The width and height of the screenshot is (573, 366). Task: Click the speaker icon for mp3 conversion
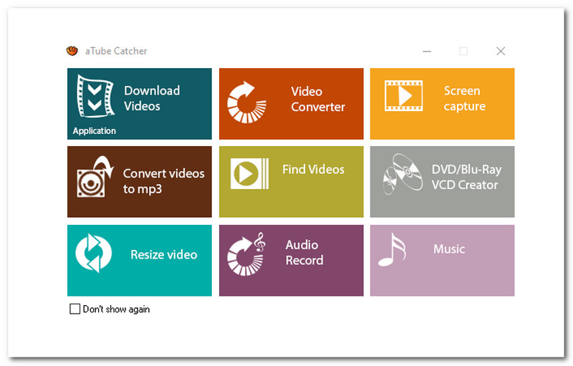point(95,177)
